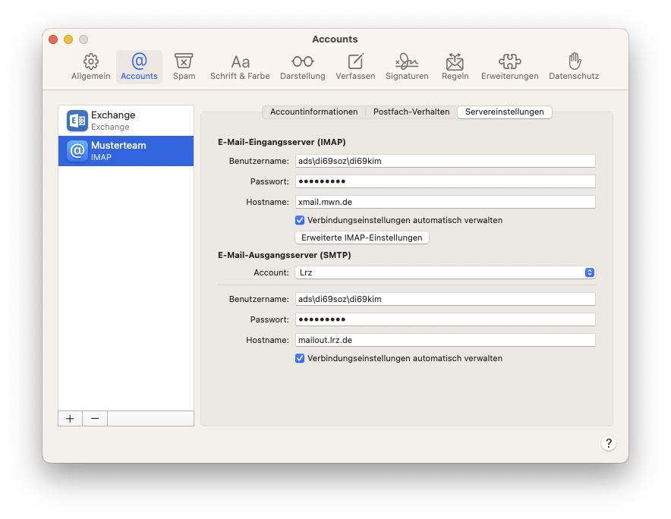
Task: Click the help question mark button
Action: 609,442
